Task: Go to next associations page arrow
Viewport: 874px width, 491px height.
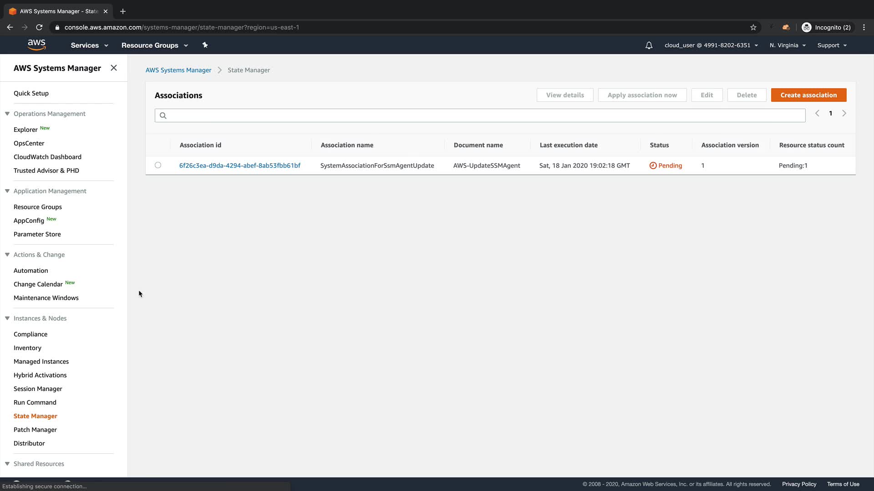Action: pos(844,113)
